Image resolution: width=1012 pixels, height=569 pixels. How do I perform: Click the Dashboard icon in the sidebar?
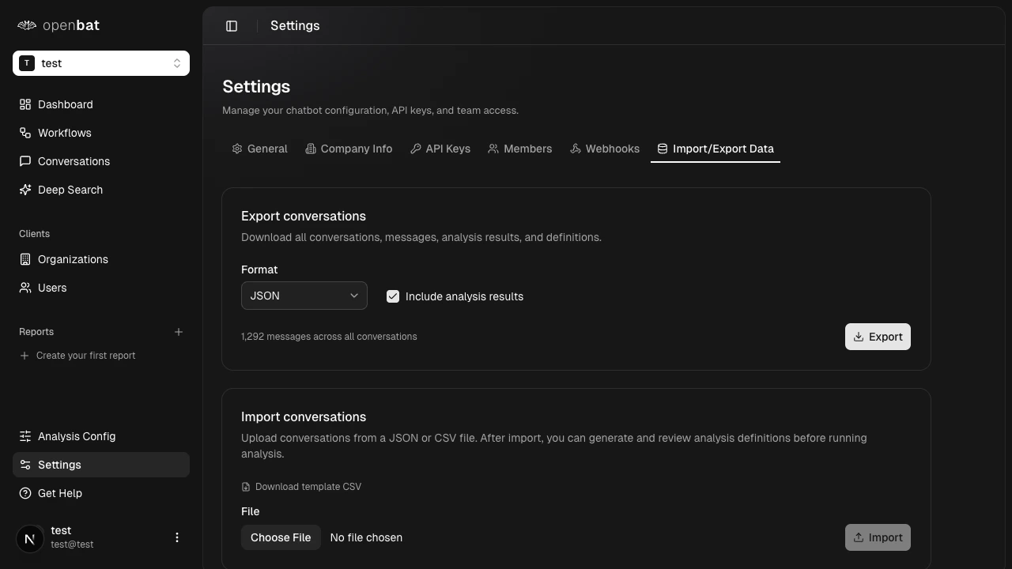click(25, 104)
